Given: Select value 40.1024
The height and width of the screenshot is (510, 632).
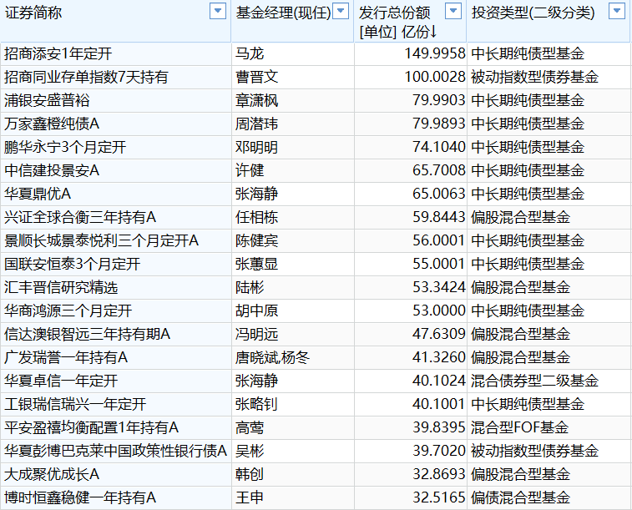Looking at the screenshot, I should (439, 381).
